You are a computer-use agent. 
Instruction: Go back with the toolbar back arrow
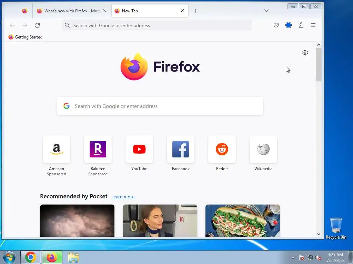[12, 25]
